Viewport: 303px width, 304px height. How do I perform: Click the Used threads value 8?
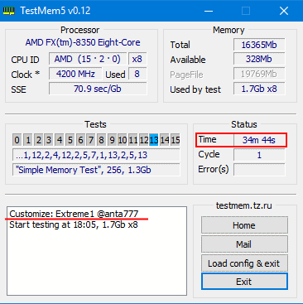[x=137, y=74]
